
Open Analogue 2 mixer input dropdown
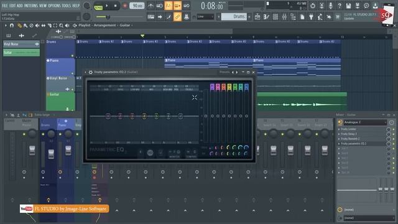coord(365,123)
